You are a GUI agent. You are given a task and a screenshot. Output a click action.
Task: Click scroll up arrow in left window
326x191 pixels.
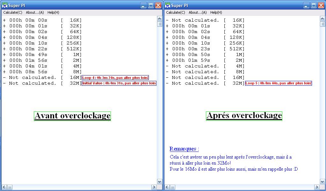[159, 19]
